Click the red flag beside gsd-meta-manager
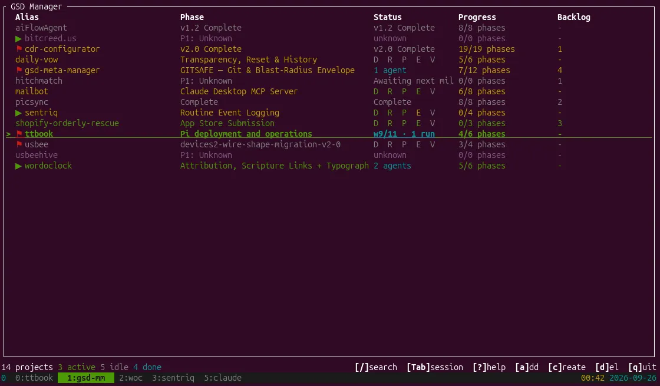 click(x=19, y=70)
